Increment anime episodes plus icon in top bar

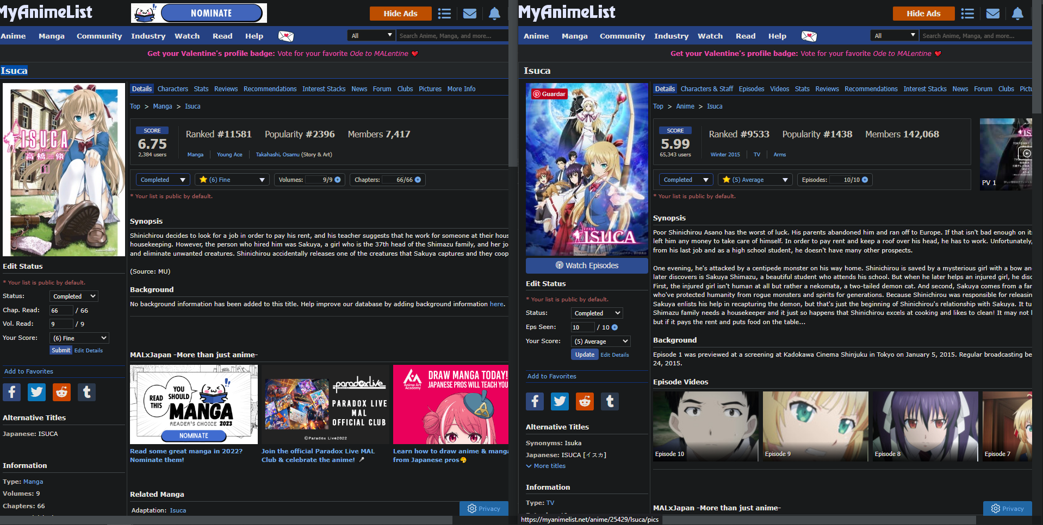[865, 180]
